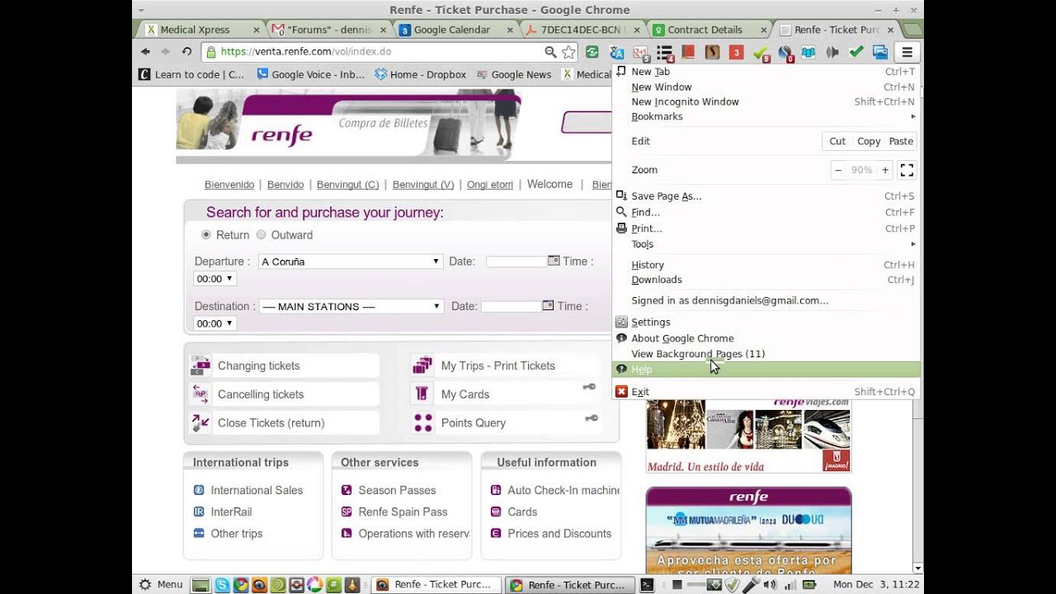Click the Changing tickets icon
Viewport: 1056px width, 594px height.
200,365
